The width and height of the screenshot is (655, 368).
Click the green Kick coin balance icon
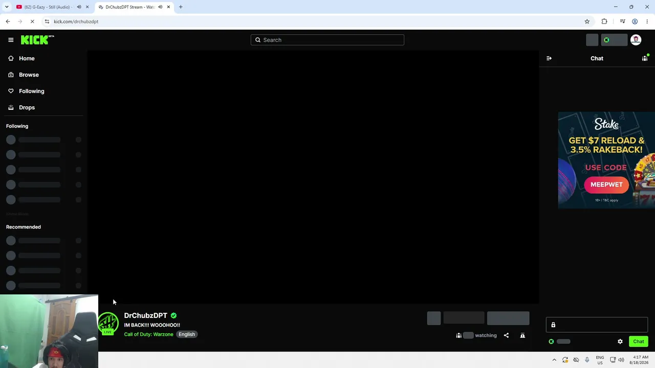point(606,40)
